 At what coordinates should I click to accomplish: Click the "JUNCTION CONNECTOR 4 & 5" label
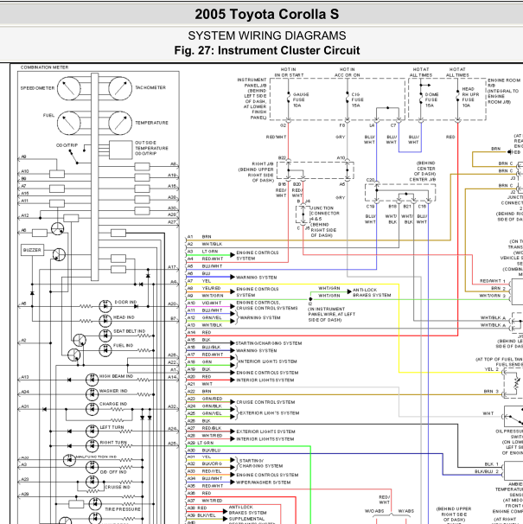click(x=325, y=214)
